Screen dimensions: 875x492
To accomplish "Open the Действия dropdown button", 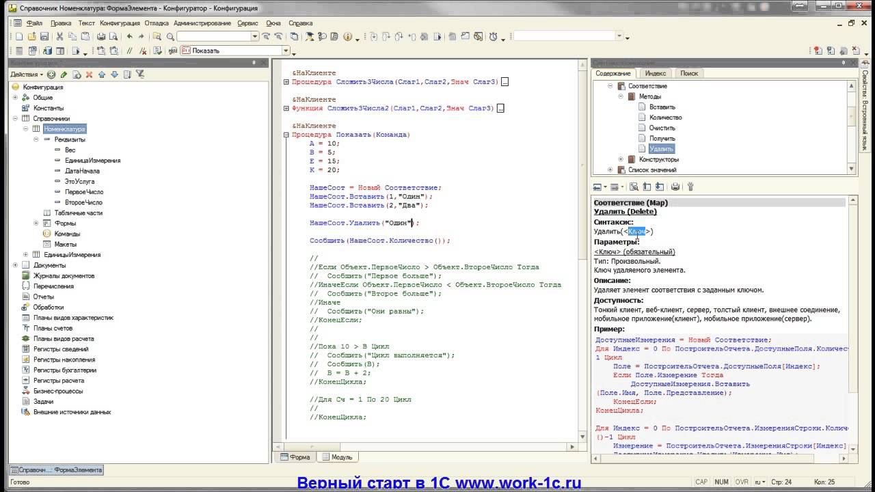I will pos(27,74).
